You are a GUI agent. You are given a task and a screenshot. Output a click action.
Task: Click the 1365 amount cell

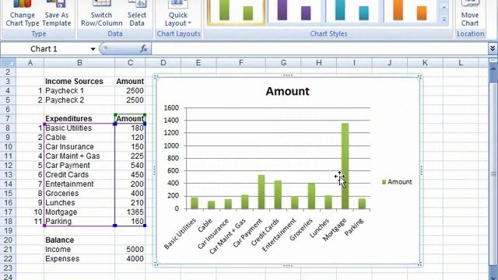tap(130, 212)
